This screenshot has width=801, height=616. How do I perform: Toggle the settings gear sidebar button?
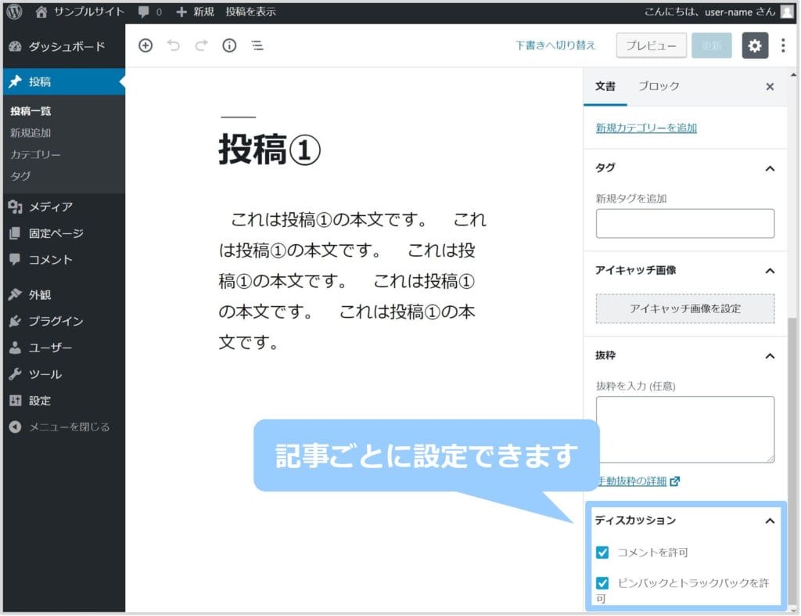[x=754, y=45]
